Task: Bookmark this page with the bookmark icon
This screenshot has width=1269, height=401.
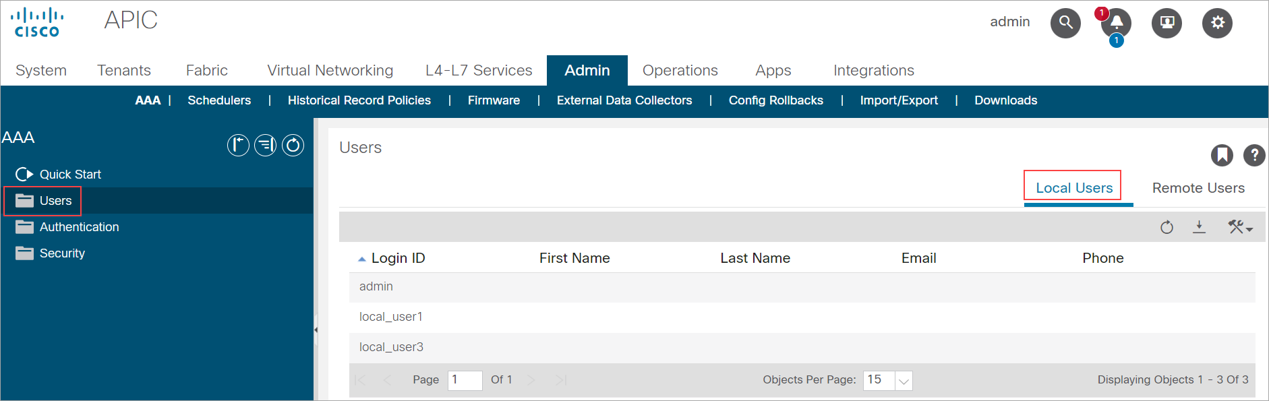Action: pos(1222,155)
